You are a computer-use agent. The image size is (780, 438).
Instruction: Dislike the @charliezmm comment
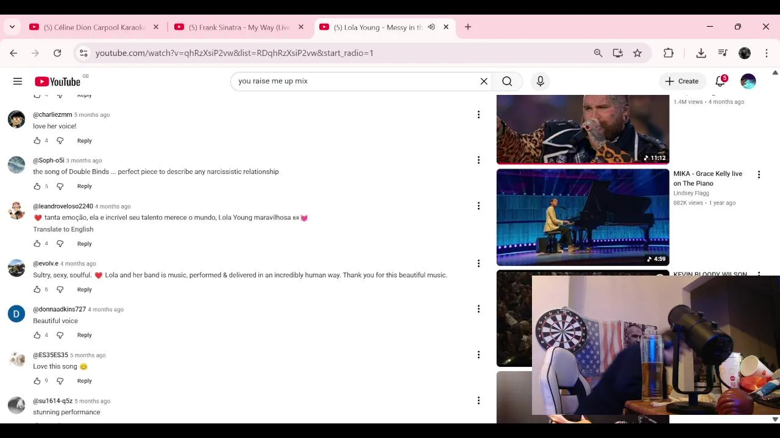60,141
